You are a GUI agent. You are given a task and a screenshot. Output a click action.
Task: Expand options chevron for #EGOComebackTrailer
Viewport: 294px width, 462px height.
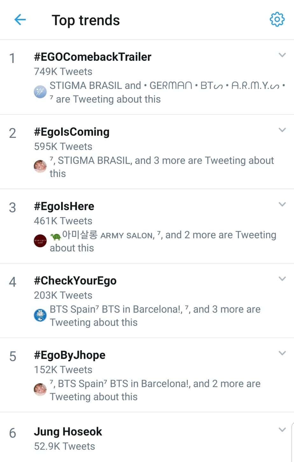coord(282,55)
